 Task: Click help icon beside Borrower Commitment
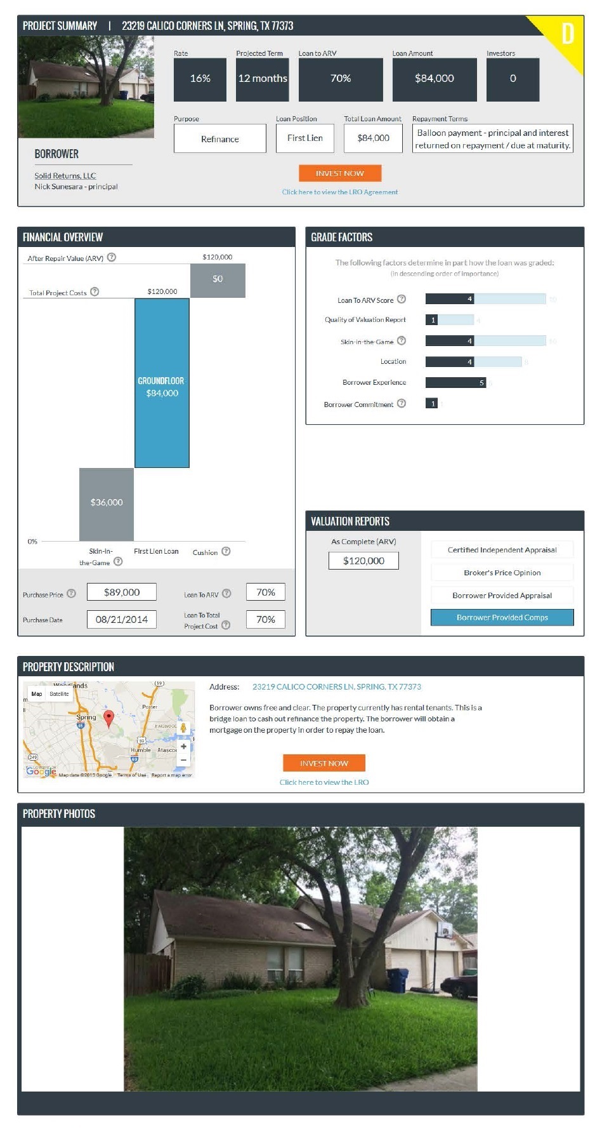pos(401,403)
